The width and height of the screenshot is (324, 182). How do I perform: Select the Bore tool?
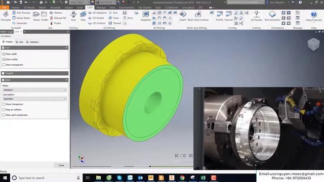[x=128, y=18]
